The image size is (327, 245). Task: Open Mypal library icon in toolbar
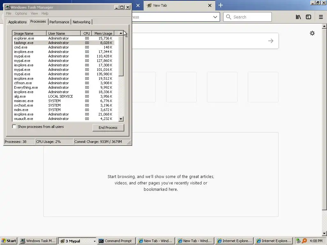(x=298, y=17)
